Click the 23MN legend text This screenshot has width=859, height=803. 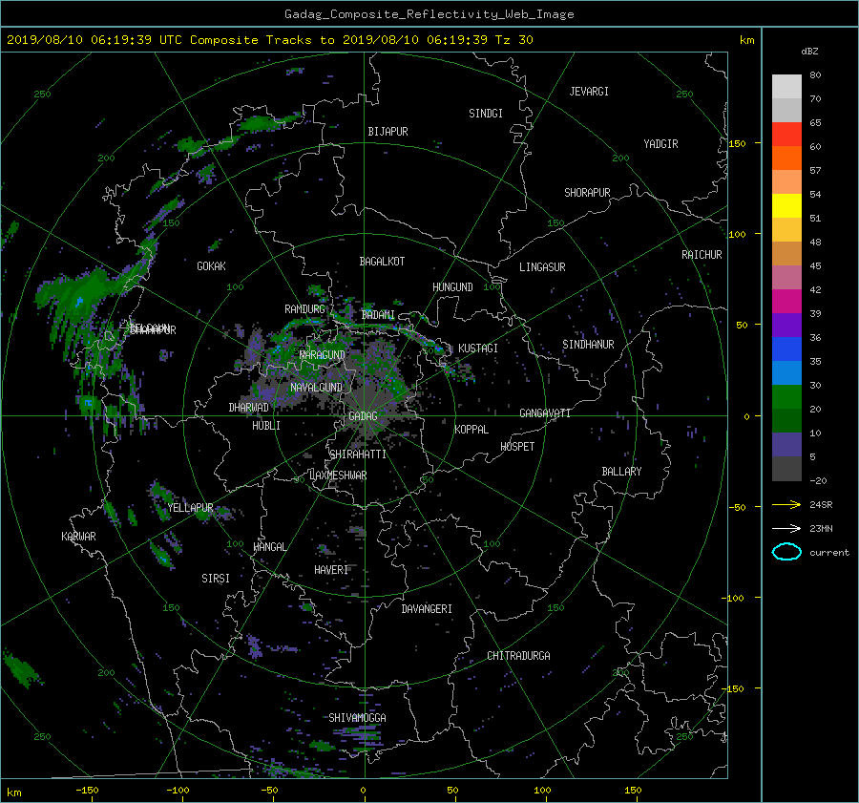point(821,529)
